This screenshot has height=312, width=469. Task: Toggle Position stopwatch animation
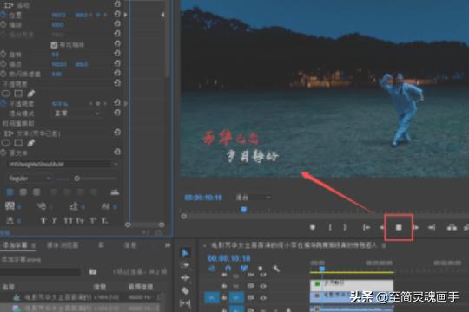3,15
